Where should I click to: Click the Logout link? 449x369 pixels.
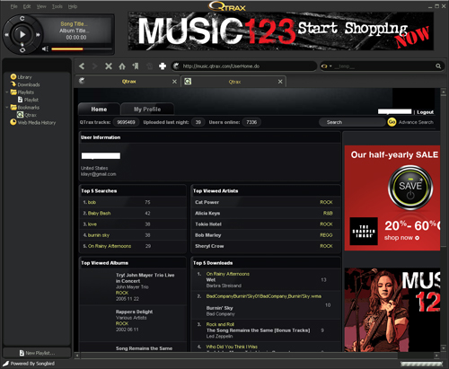click(426, 112)
